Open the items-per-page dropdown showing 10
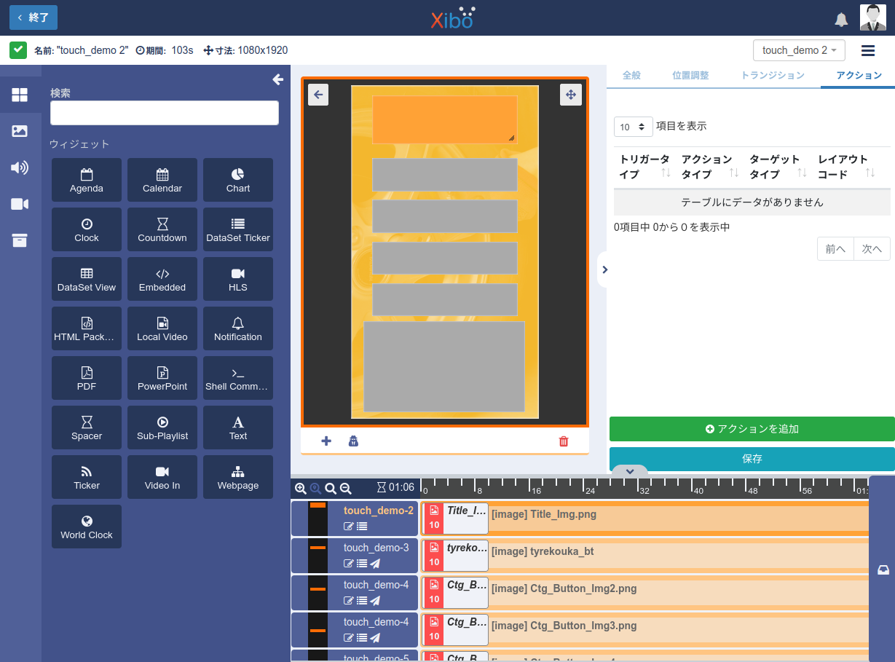The width and height of the screenshot is (895, 662). pos(633,126)
